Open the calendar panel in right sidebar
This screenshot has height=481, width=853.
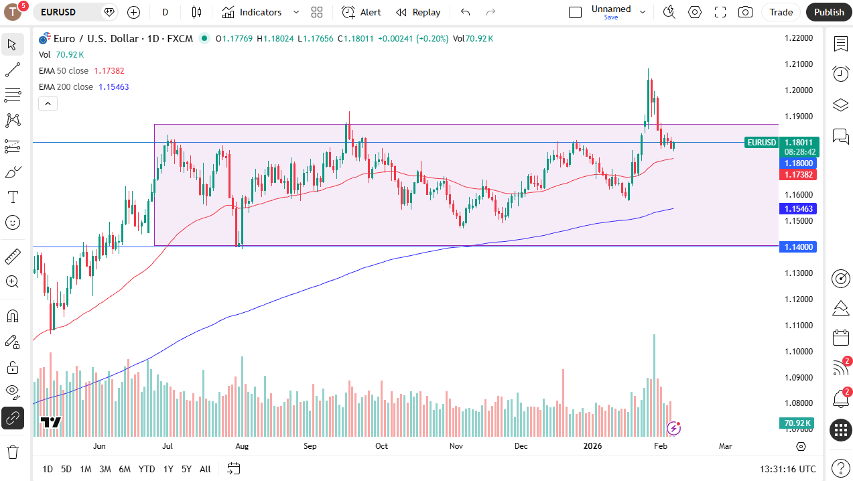[x=840, y=338]
